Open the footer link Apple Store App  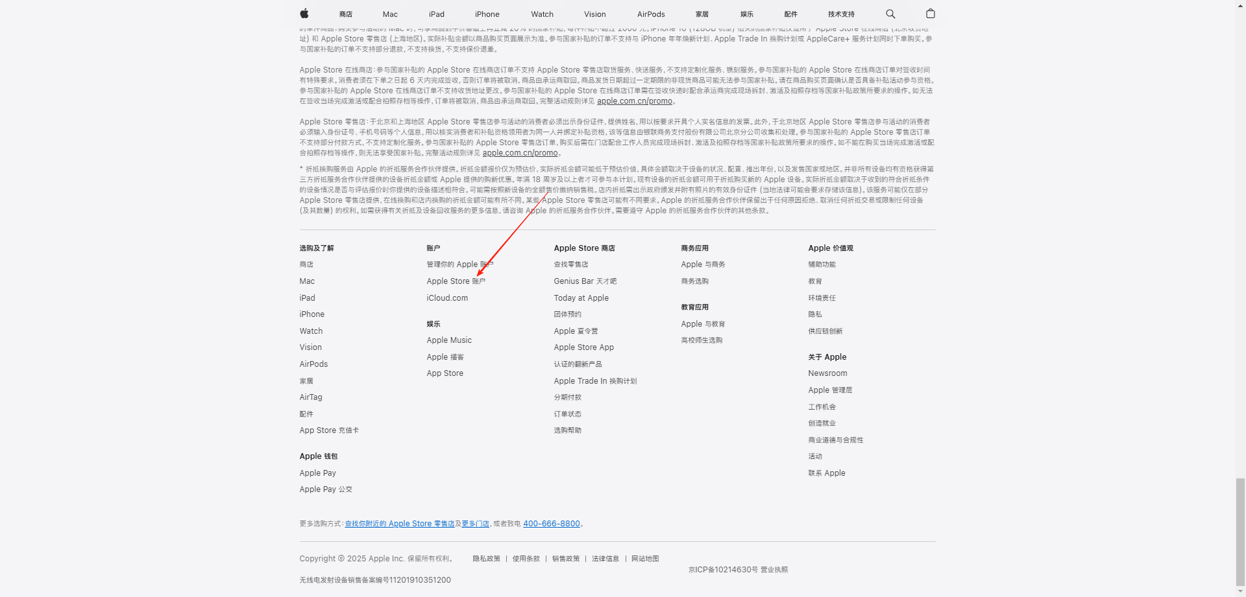(x=583, y=347)
